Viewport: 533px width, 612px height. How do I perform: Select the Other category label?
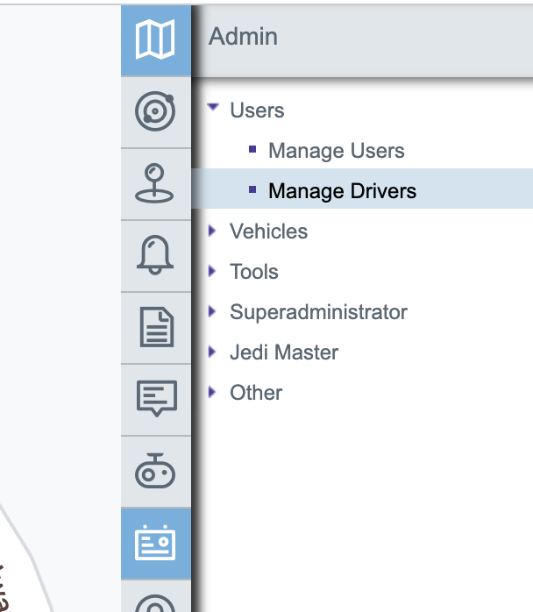click(x=255, y=393)
